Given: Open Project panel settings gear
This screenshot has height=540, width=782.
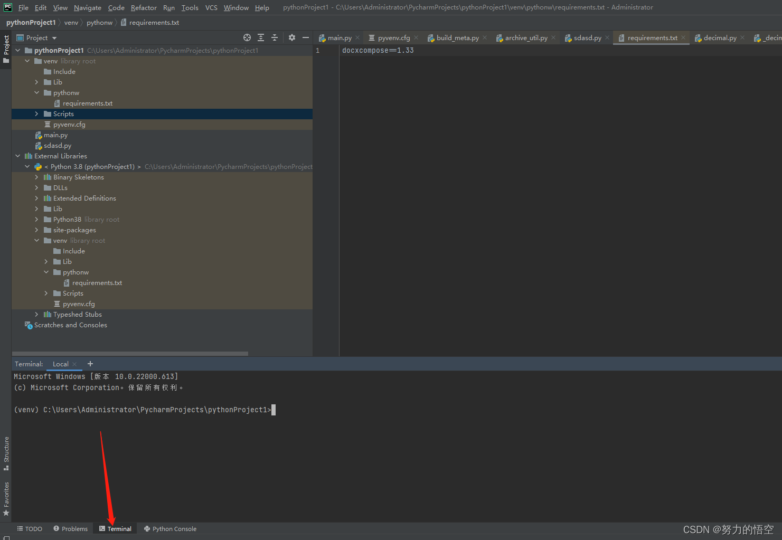Looking at the screenshot, I should point(292,37).
